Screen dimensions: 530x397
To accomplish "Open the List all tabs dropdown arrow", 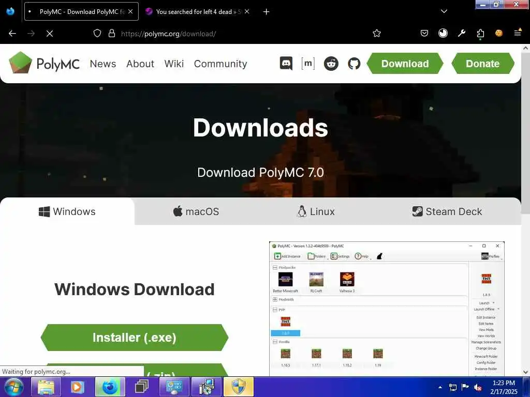I will click(444, 11).
